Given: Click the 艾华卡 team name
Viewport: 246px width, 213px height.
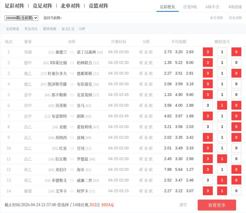Looking at the screenshot, I should [61, 191].
